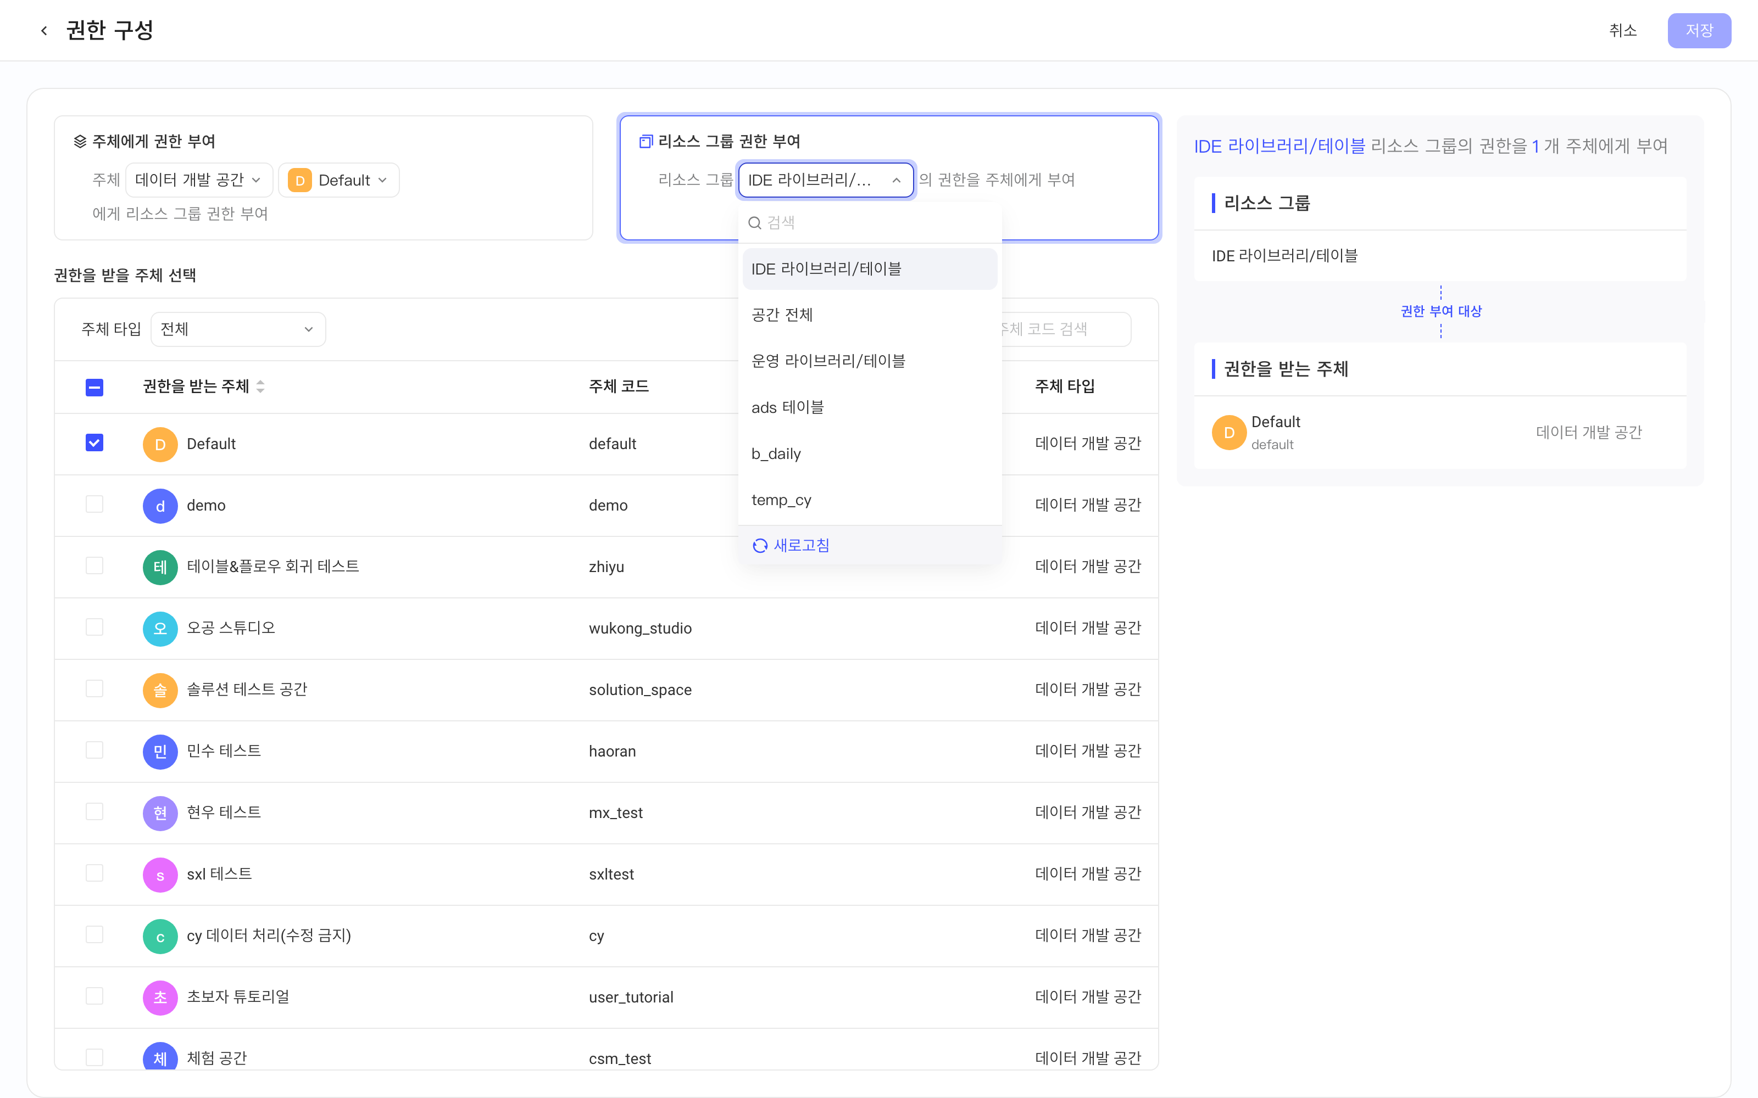The width and height of the screenshot is (1758, 1098).
Task: Click the orange 솔 avatar for 솔루션 테스트 공간
Action: (160, 690)
